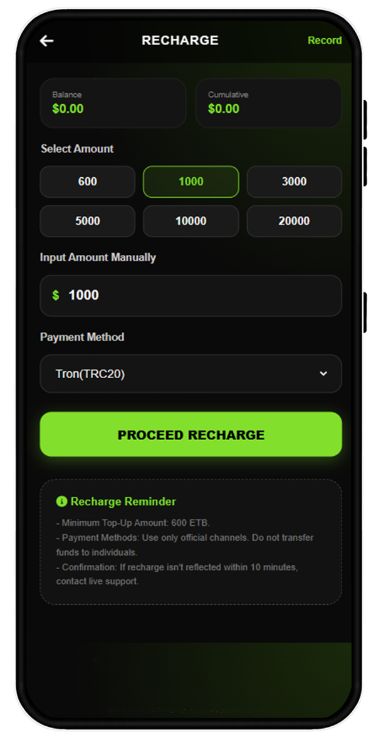Choose the 5000 amount option
The width and height of the screenshot is (376, 740).
coord(87,221)
